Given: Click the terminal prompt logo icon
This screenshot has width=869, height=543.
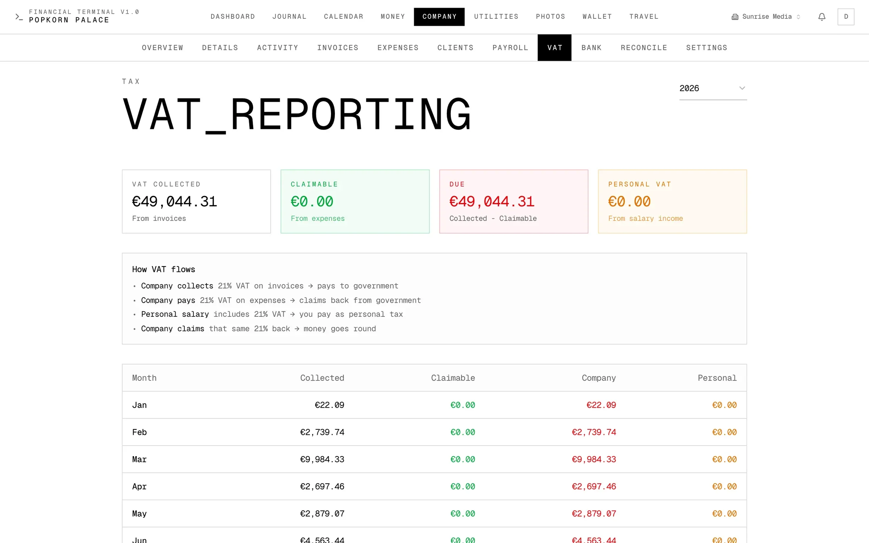Looking at the screenshot, I should click(x=19, y=17).
